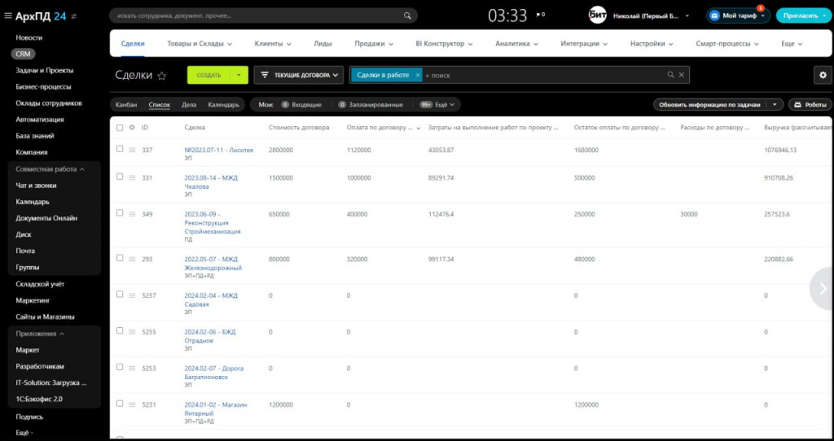This screenshot has height=441, width=834.
Task: Click the grid column settings gear icon
Action: tap(132, 128)
